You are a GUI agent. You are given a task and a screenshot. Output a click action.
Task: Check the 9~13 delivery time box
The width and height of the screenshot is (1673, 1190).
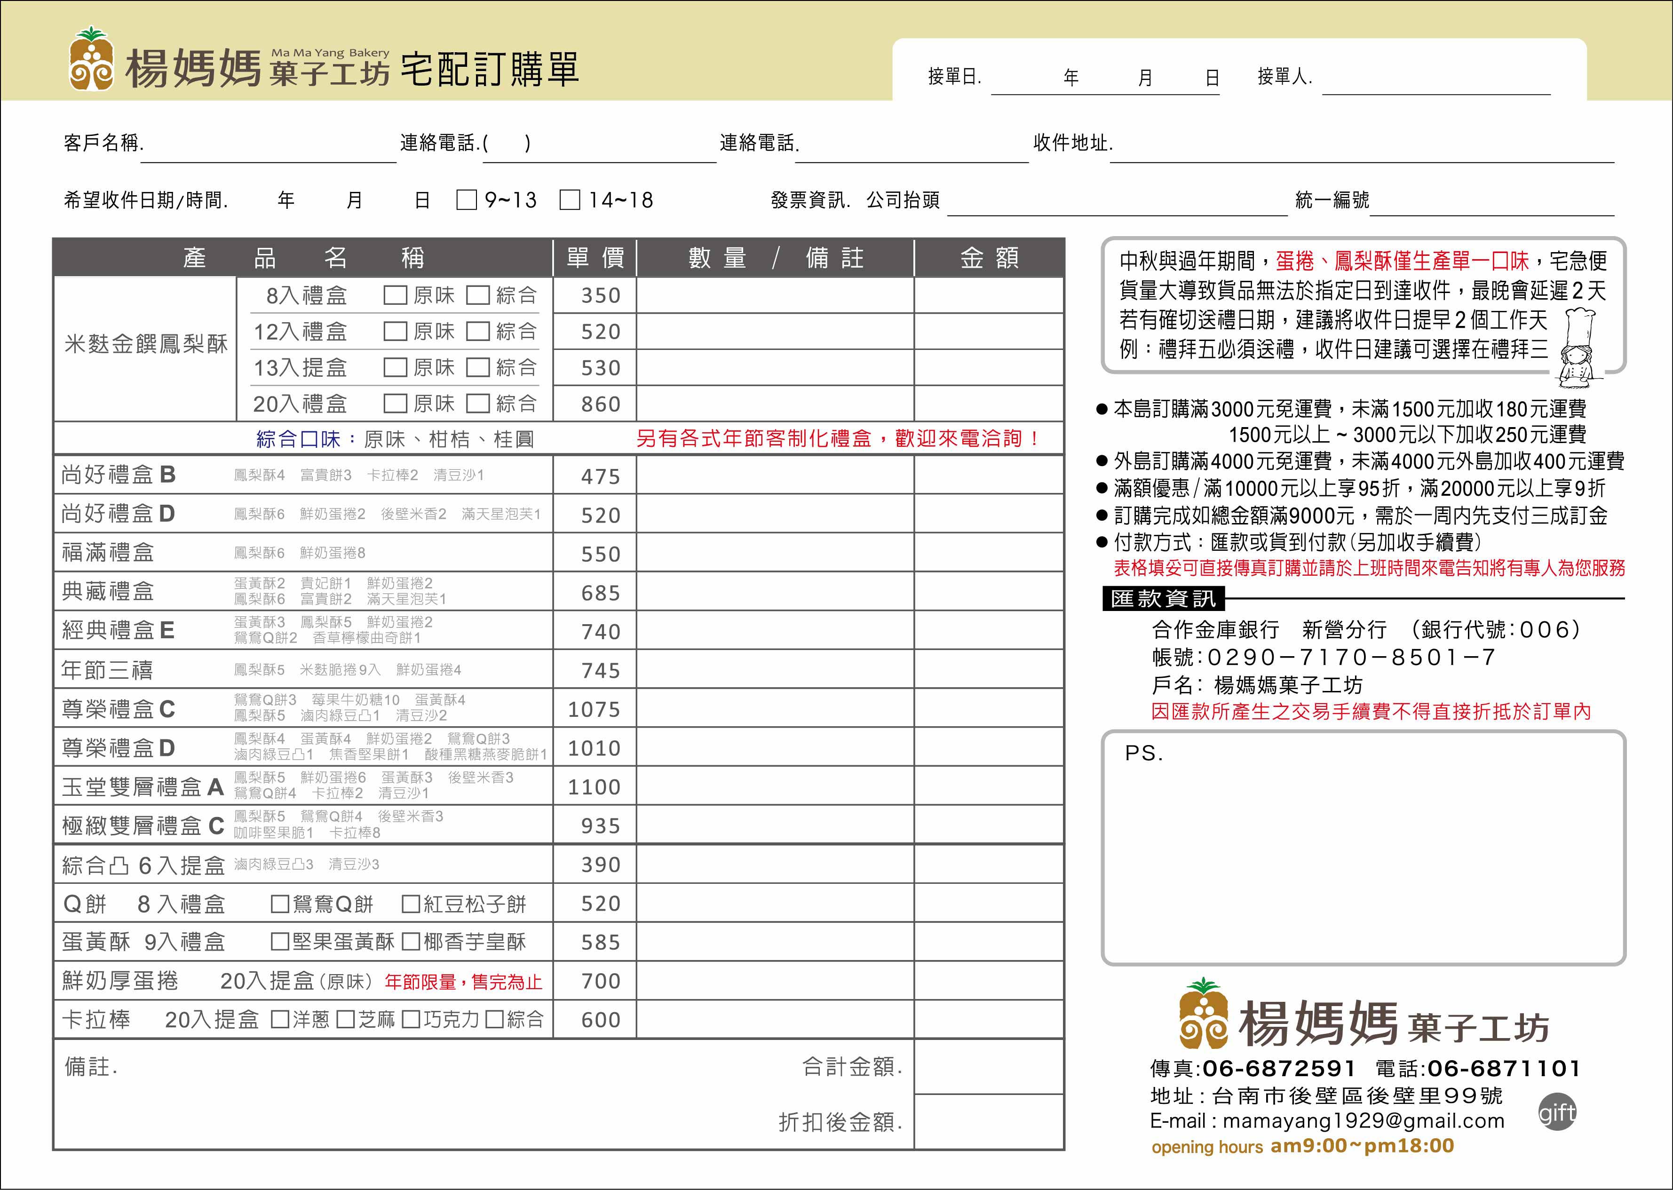click(466, 199)
